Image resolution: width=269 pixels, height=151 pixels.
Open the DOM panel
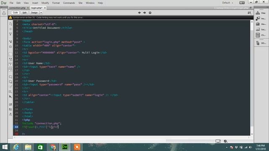tap(261, 43)
